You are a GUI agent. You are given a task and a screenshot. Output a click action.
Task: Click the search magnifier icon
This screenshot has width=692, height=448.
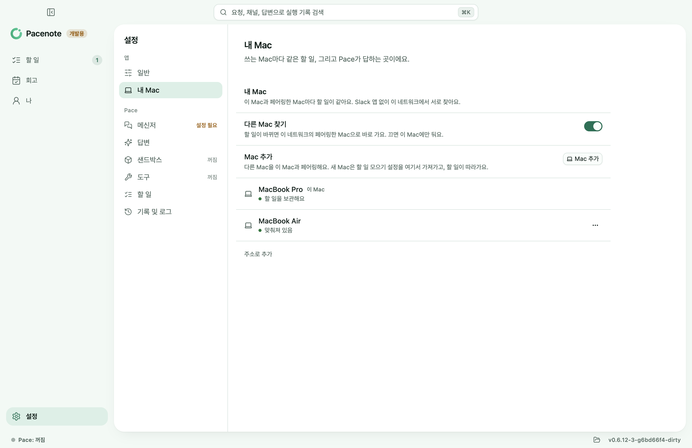(223, 12)
